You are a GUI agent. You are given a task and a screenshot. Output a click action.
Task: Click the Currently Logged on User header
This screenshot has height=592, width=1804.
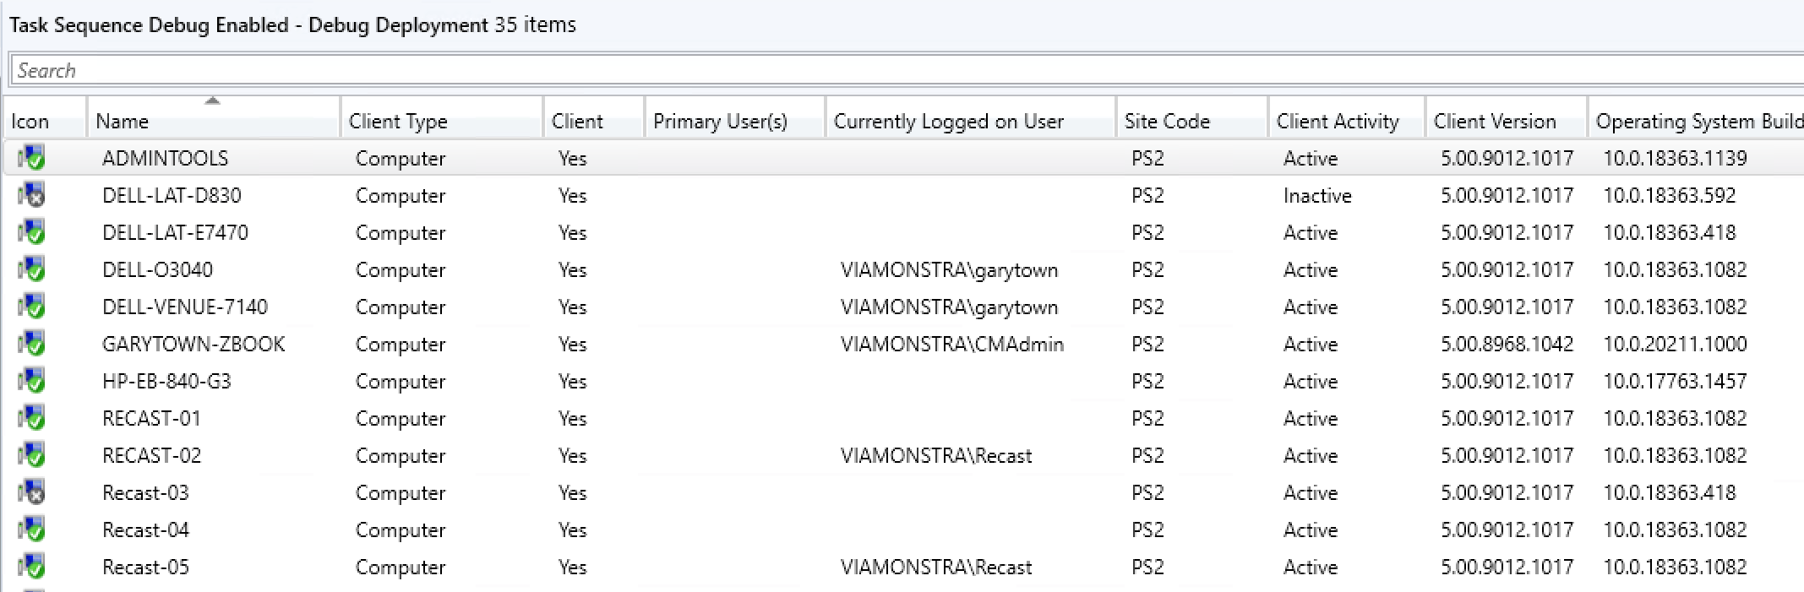click(x=948, y=121)
